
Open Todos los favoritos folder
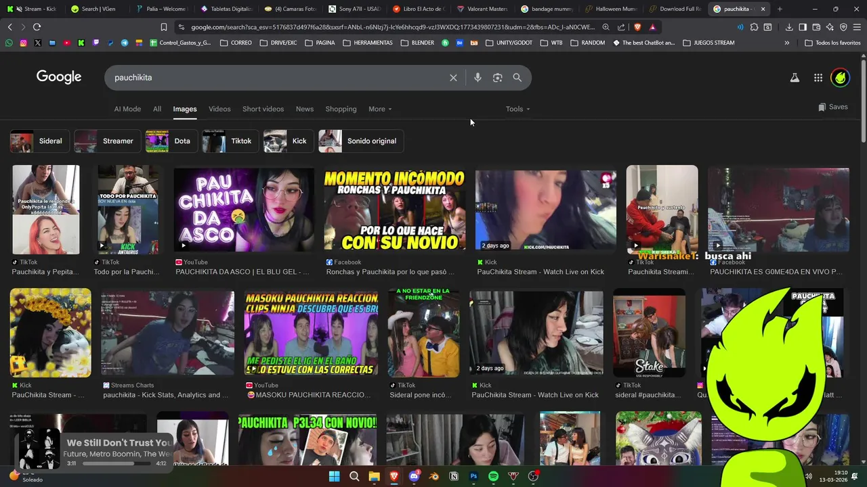[x=832, y=43]
